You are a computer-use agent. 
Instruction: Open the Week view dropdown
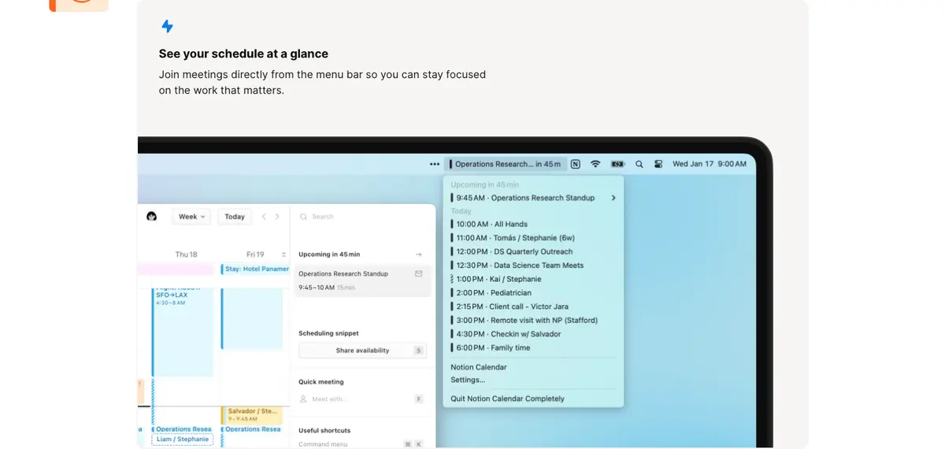coord(191,217)
